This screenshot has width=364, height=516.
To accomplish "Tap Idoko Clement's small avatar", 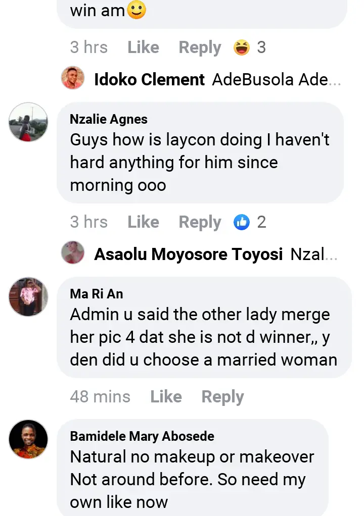I will point(73,79).
